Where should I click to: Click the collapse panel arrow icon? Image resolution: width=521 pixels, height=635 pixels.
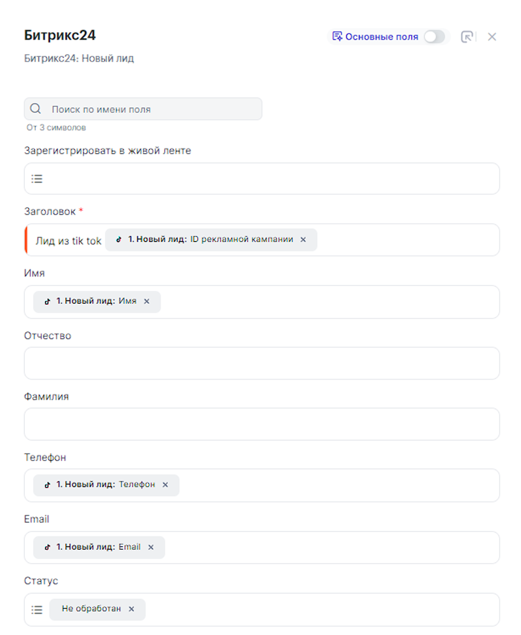click(466, 37)
